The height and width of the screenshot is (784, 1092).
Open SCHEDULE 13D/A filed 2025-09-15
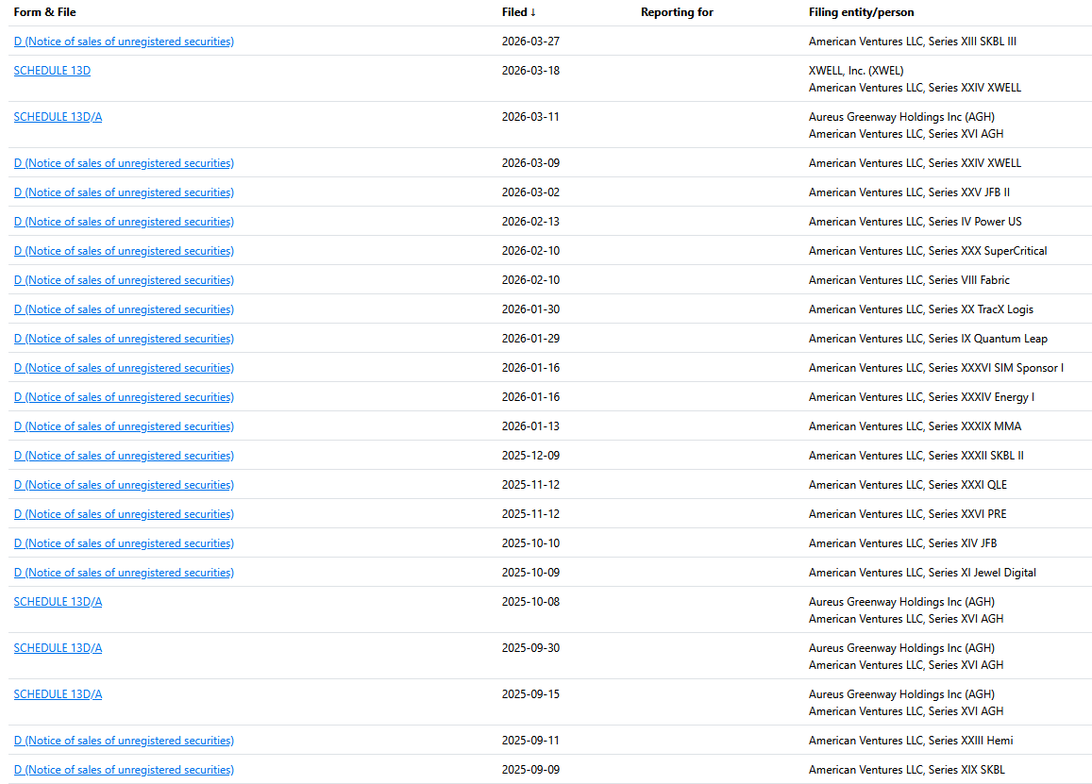[58, 694]
